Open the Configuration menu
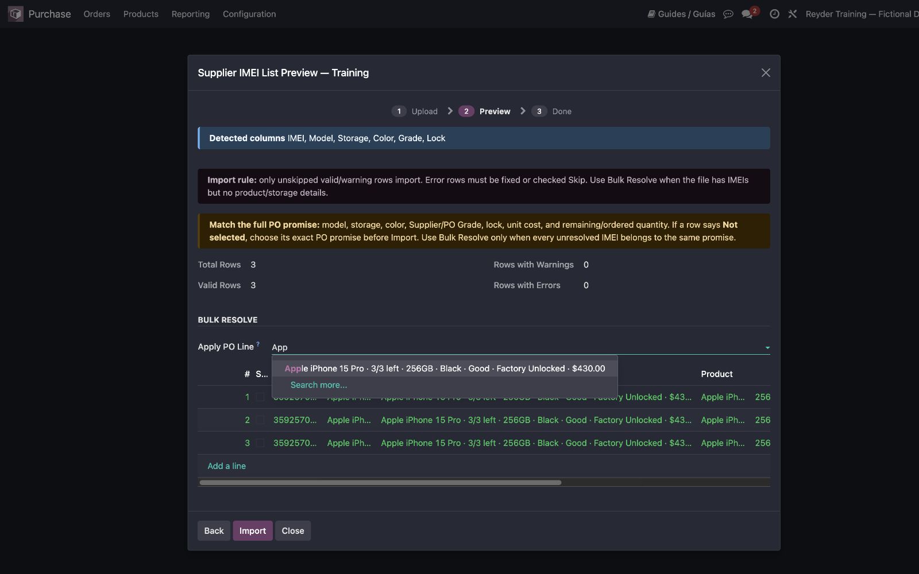Viewport: 919px width, 574px height. [x=249, y=14]
